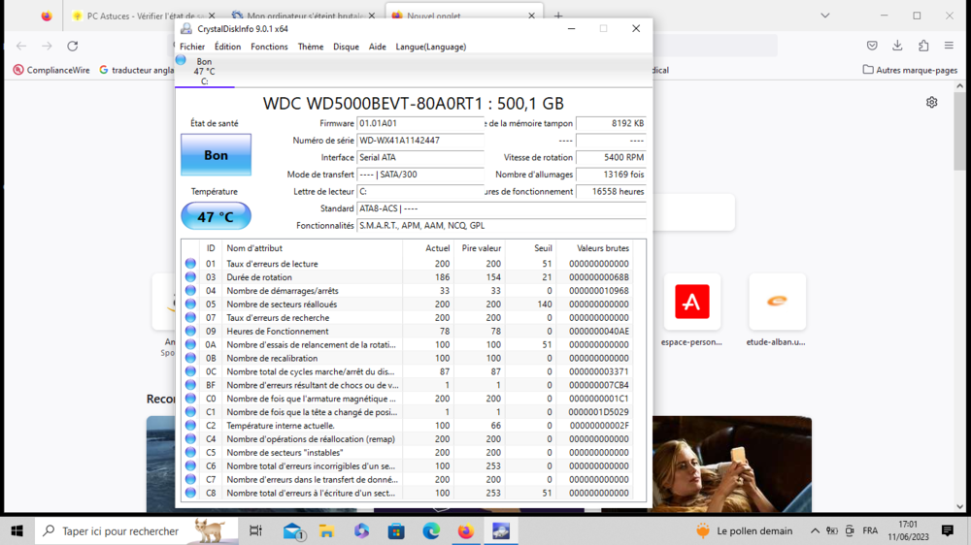
Task: Open Microsoft Edge from the taskbar
Action: pos(431,531)
